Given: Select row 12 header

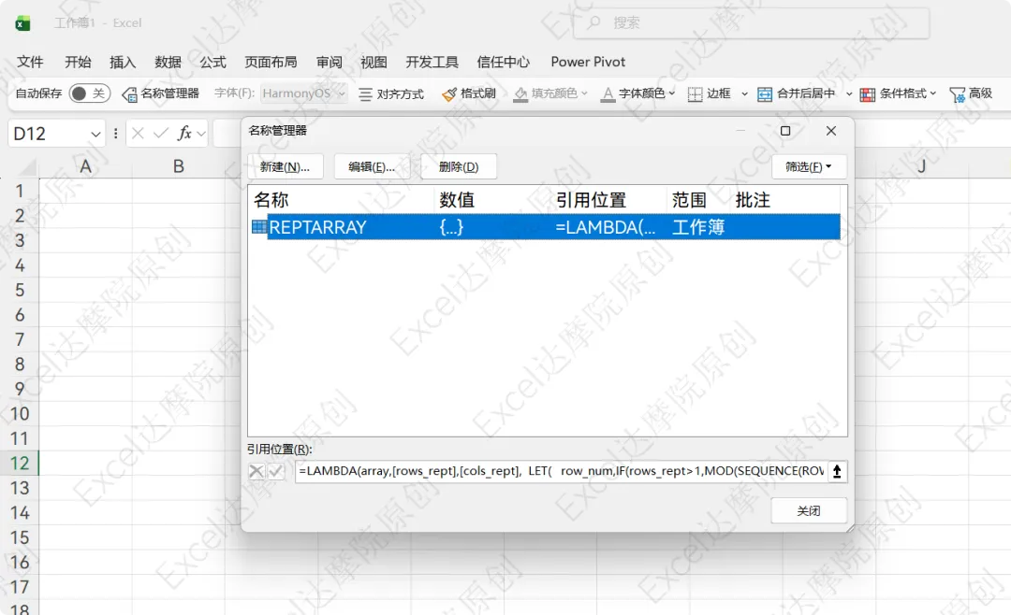Looking at the screenshot, I should tap(20, 463).
